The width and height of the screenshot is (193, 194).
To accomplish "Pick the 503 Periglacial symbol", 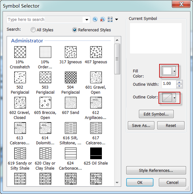I will 45,77.
